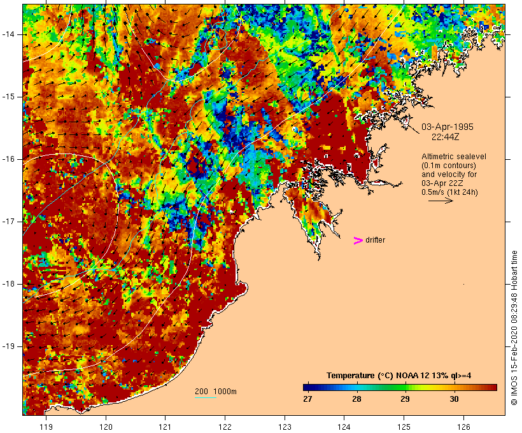Click longitude axis label '123'
The width and height of the screenshot is (522, 433).
click(x=285, y=427)
